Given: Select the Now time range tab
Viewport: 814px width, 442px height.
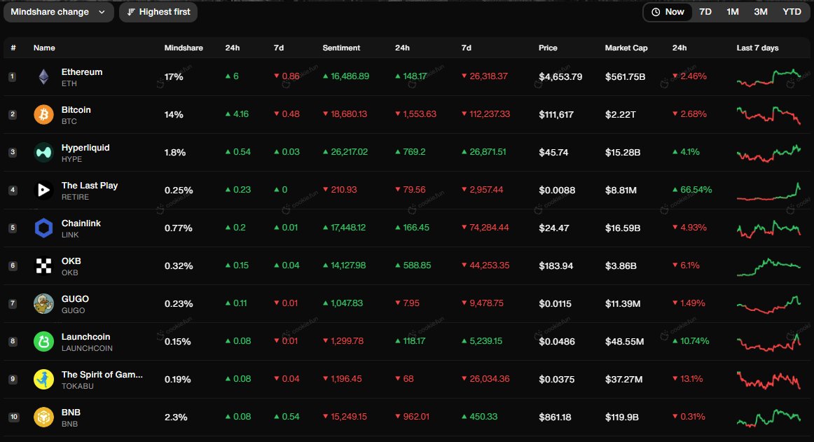Looking at the screenshot, I should coord(668,12).
